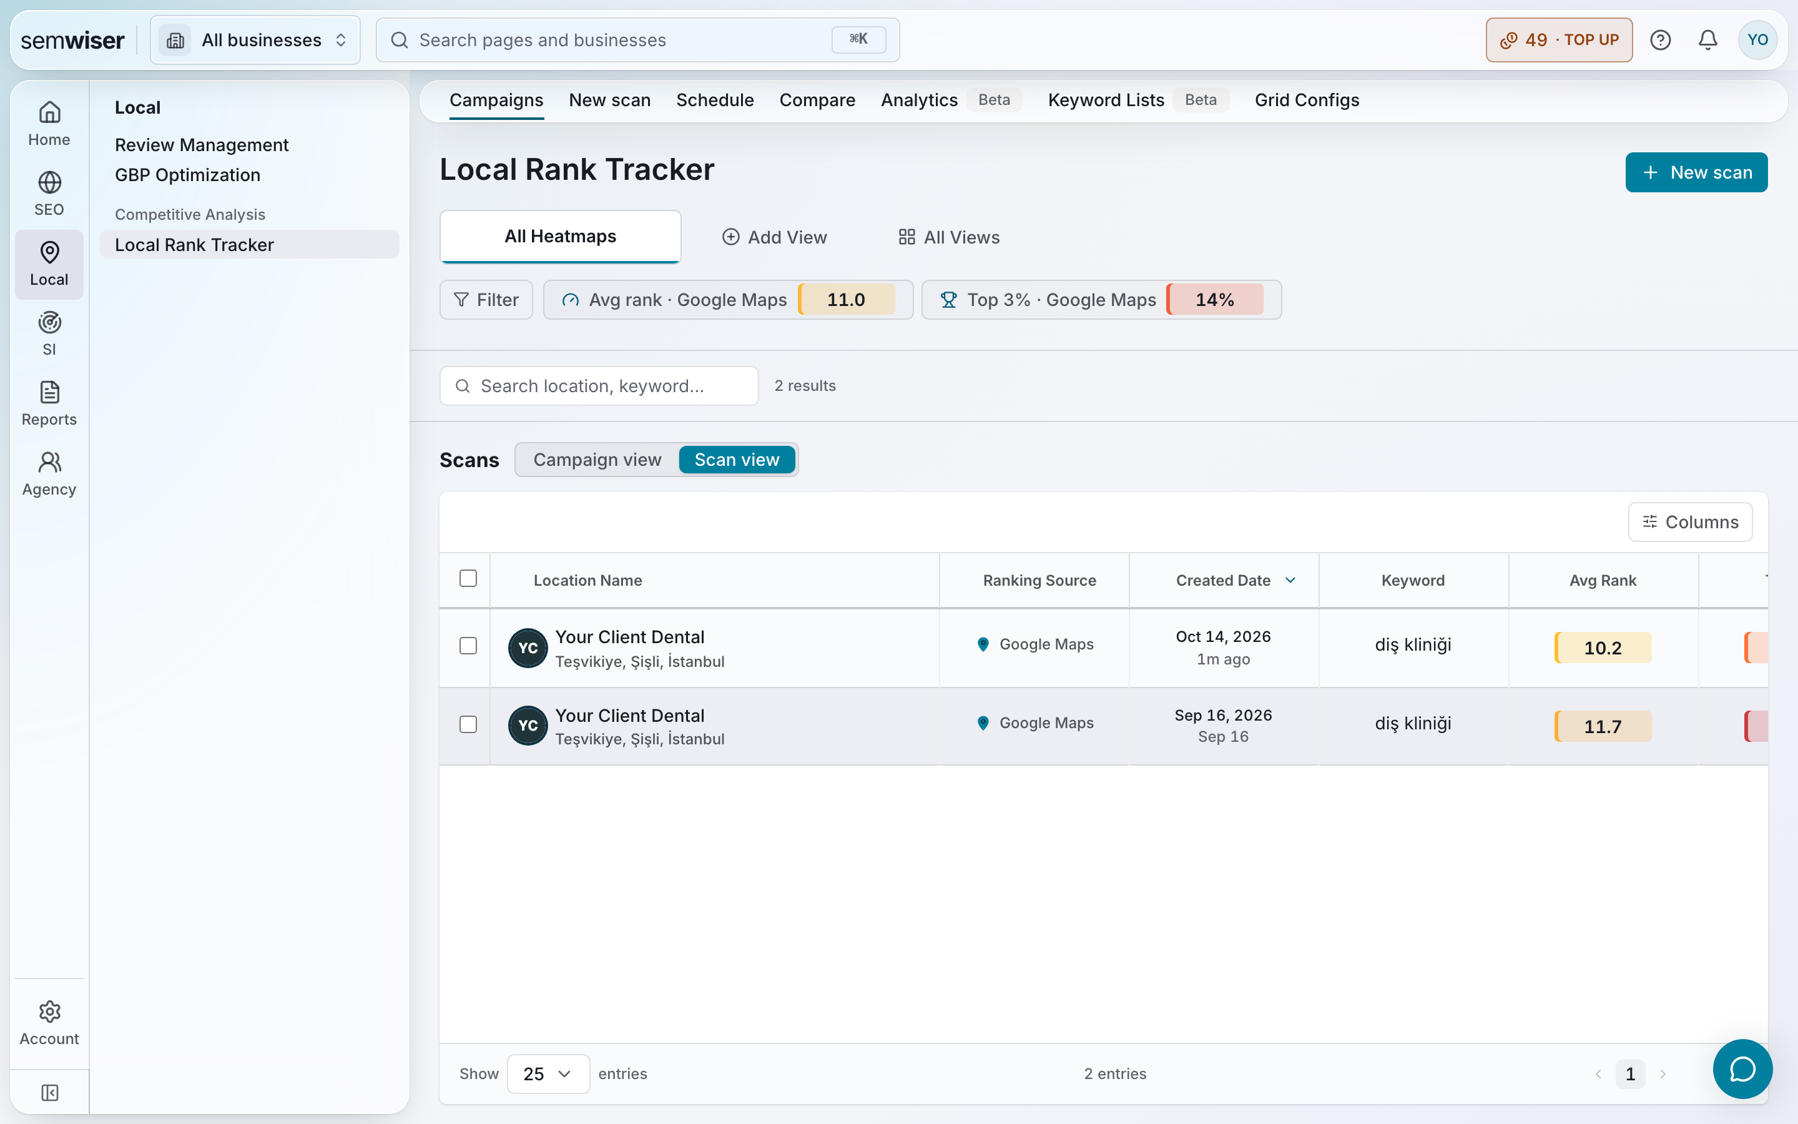This screenshot has height=1124, width=1798.
Task: Click the blue New scan button
Action: tap(1696, 172)
